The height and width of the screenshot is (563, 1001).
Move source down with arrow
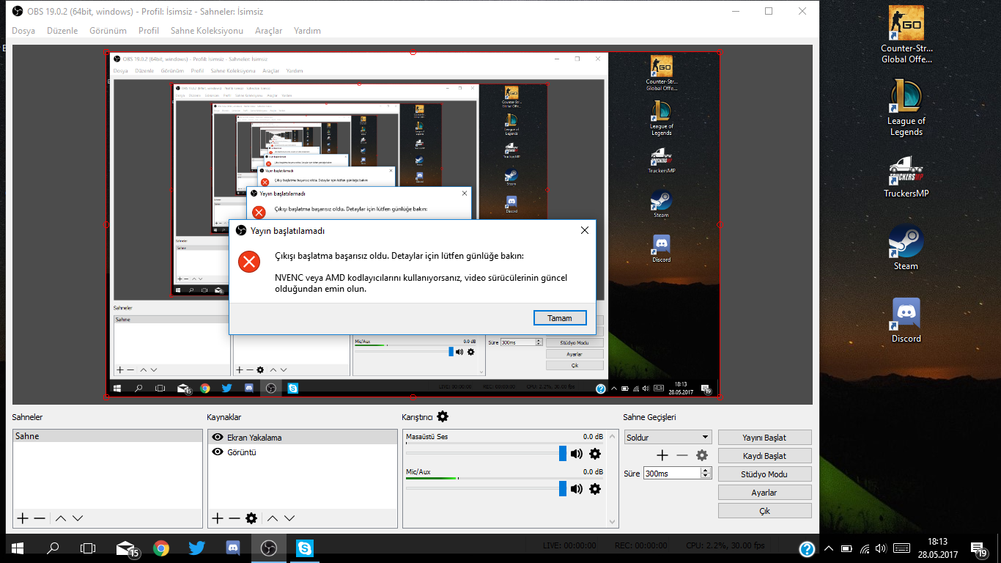pyautogui.click(x=289, y=518)
